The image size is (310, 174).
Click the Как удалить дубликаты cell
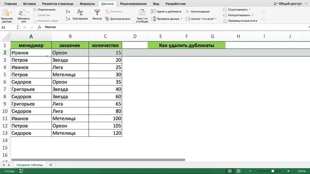186,45
